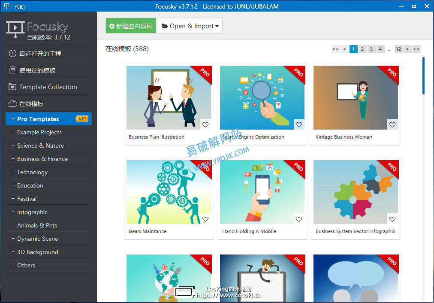The height and width of the screenshot is (303, 434).
Task: Open the Gears Maintance thumbnail
Action: [169, 192]
